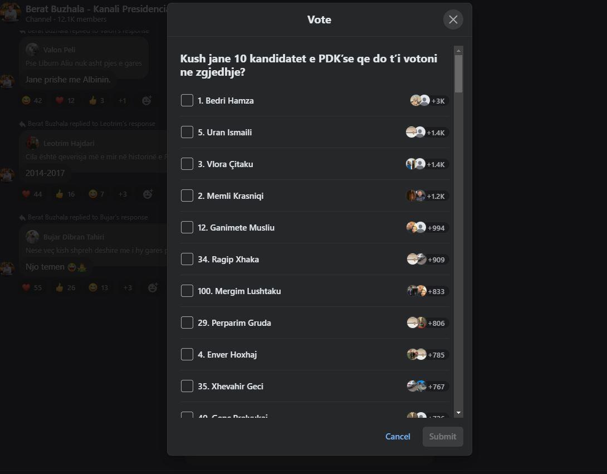Submit the vote with Submit button
The image size is (607, 474).
pos(443,437)
